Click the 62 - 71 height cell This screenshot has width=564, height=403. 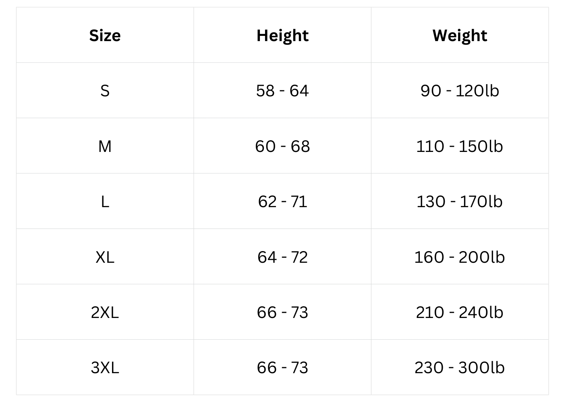tap(282, 201)
